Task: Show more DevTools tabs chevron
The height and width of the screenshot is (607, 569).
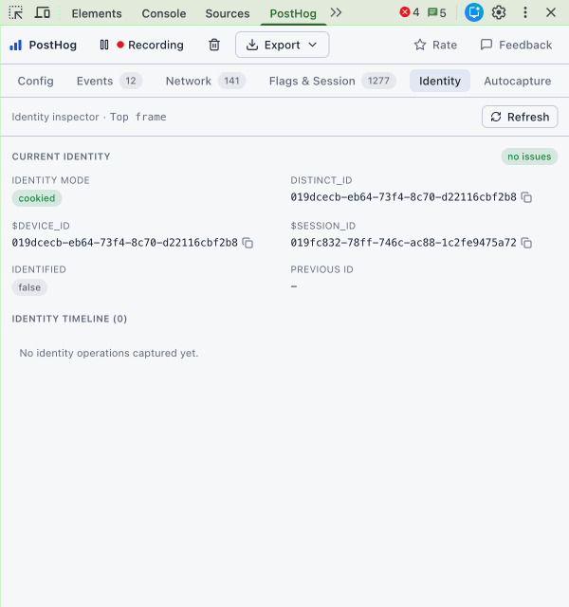Action: [x=336, y=12]
